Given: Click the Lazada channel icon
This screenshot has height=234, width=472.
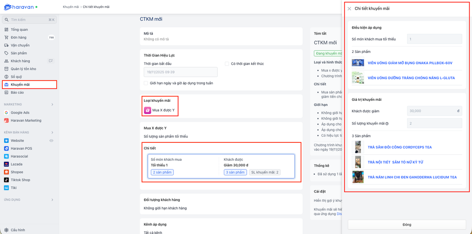Looking at the screenshot, I should coord(6,164).
